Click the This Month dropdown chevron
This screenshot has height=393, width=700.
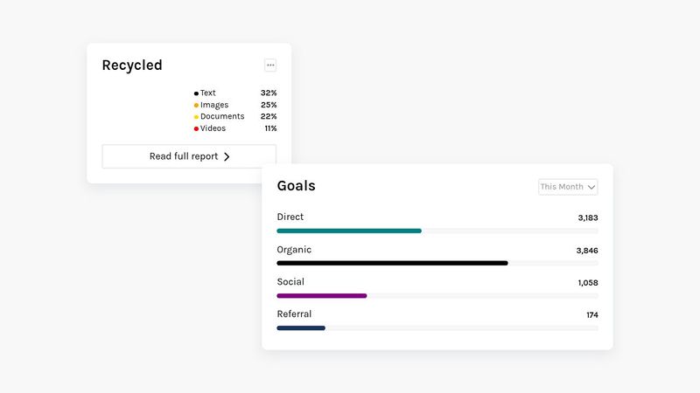coord(591,187)
